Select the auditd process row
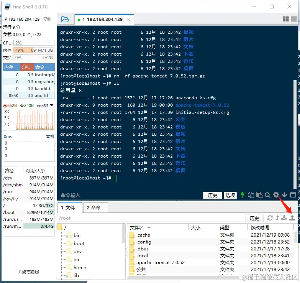 pyautogui.click(x=29, y=95)
